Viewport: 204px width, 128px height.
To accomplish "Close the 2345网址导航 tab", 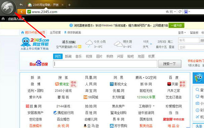I will pos(63,5).
